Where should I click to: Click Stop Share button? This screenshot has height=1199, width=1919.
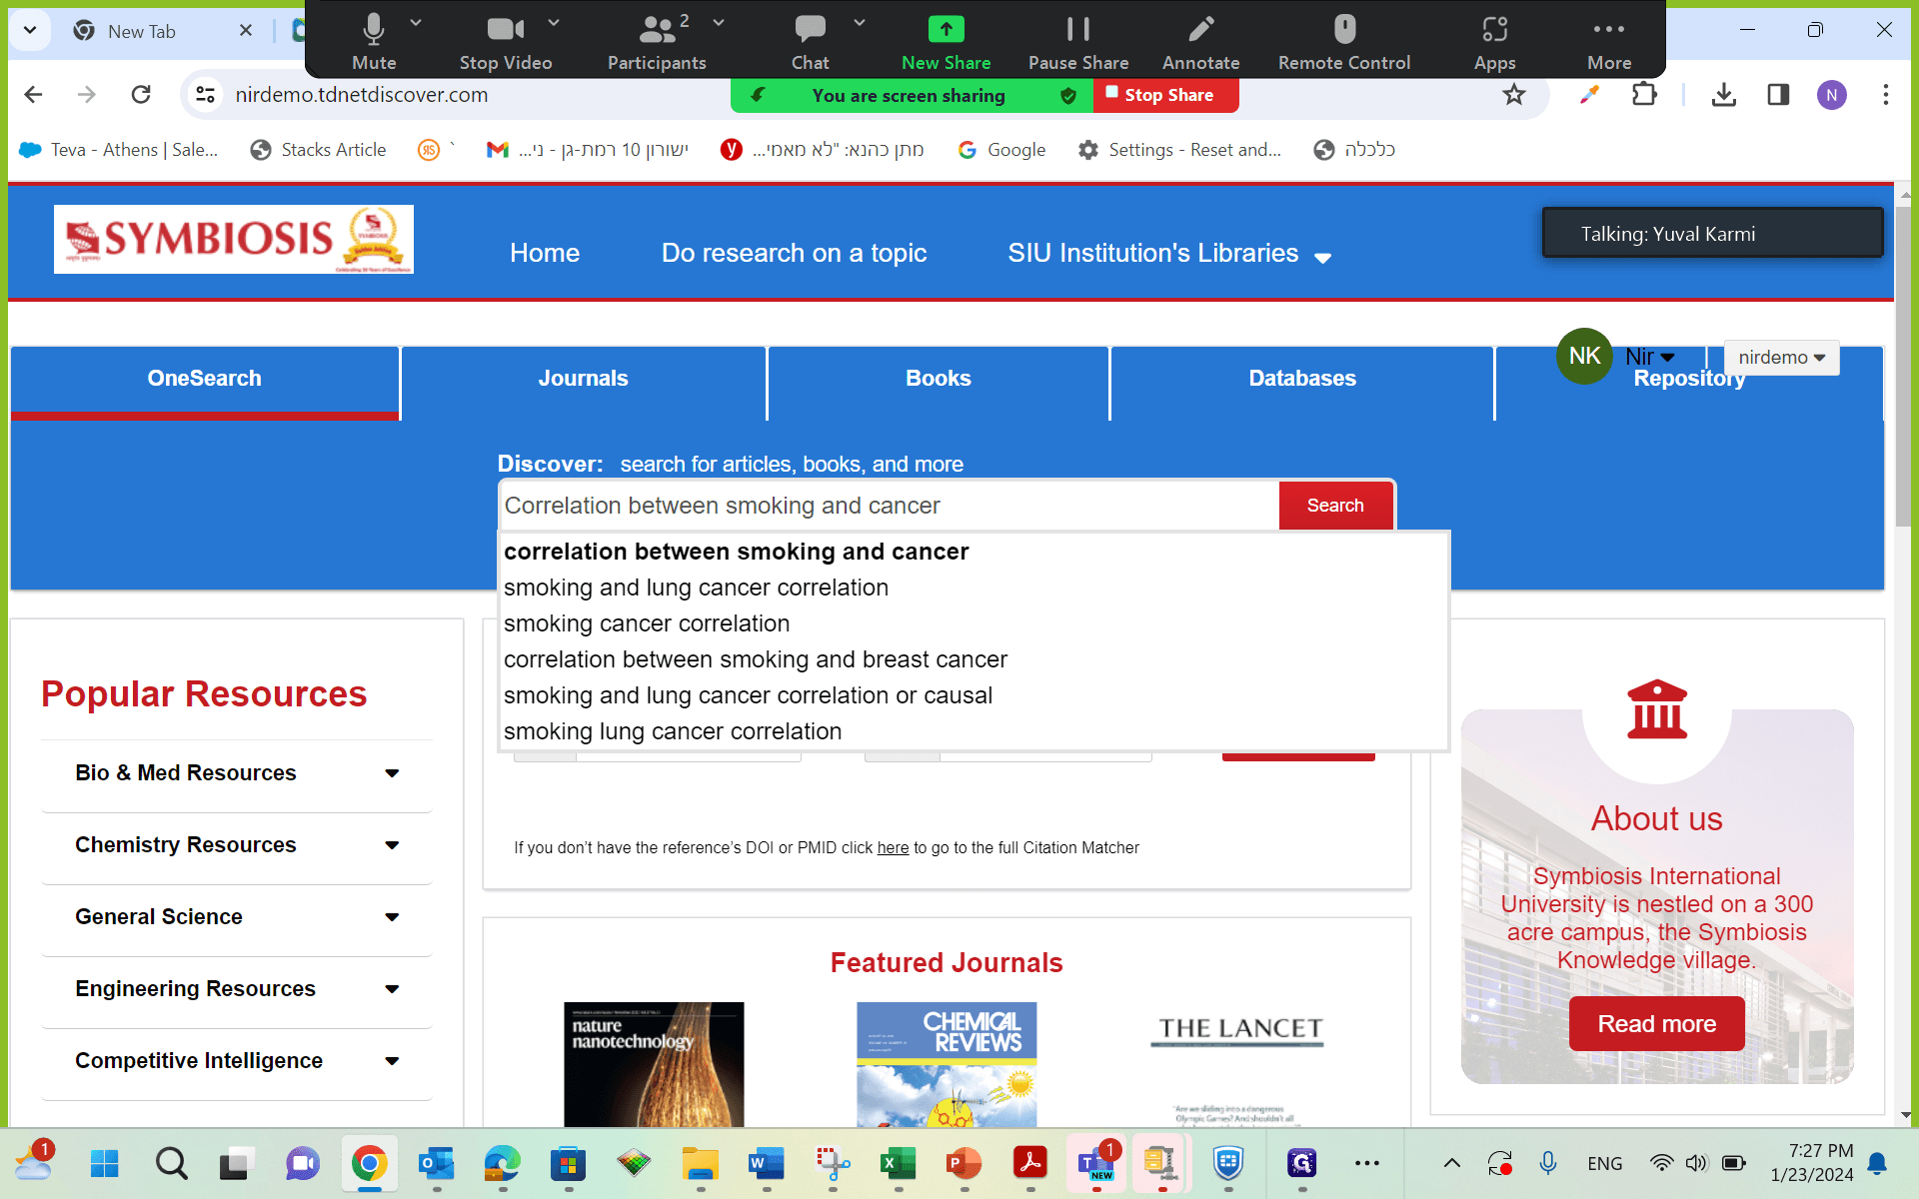pyautogui.click(x=1166, y=96)
